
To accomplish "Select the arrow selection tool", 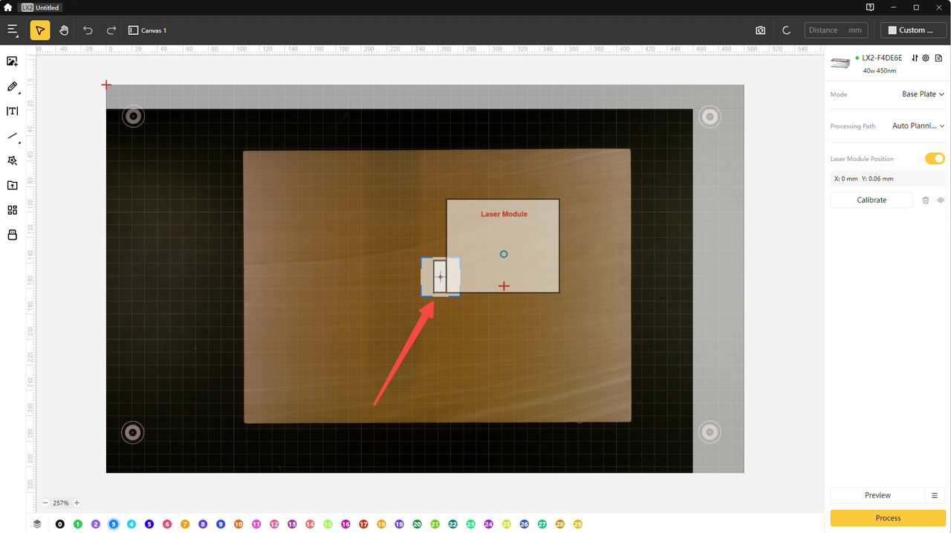I will (40, 30).
